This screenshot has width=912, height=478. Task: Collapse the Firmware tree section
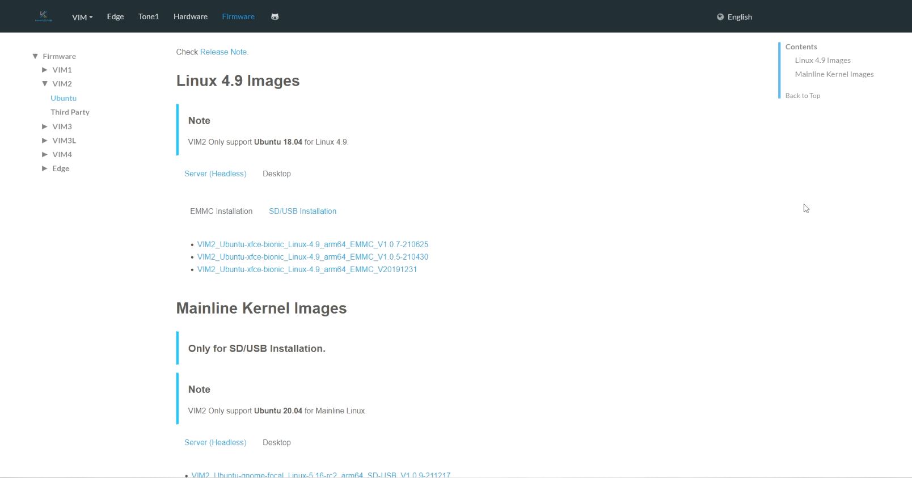coord(35,56)
